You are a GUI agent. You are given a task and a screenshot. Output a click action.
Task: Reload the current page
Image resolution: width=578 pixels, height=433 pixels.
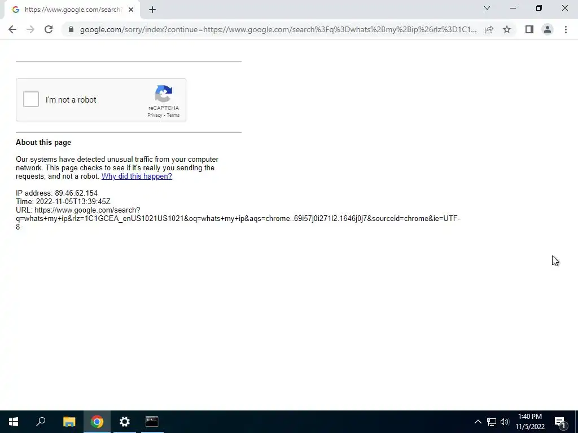[49, 29]
